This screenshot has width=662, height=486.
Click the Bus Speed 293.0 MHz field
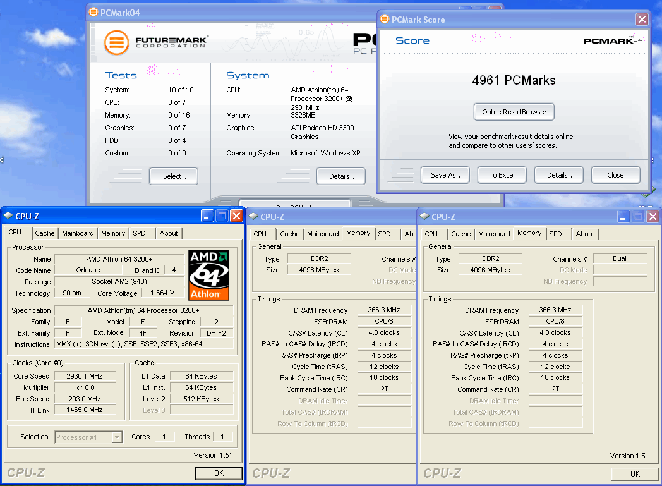click(x=85, y=399)
